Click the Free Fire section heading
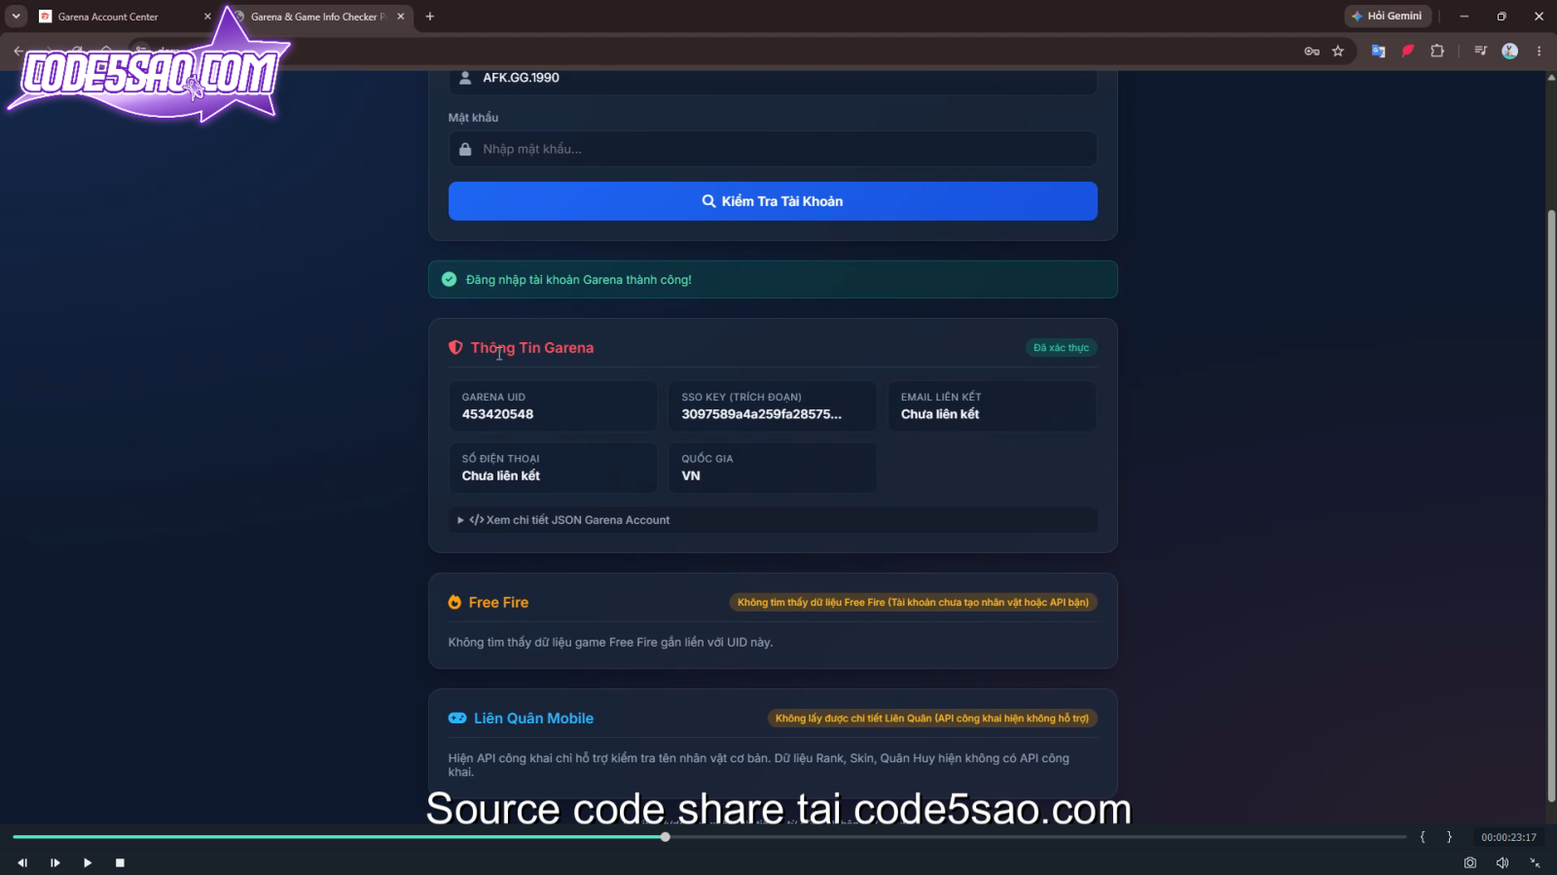 498,603
